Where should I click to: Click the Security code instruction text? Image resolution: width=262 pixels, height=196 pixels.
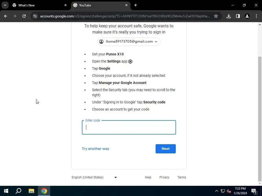point(154,102)
